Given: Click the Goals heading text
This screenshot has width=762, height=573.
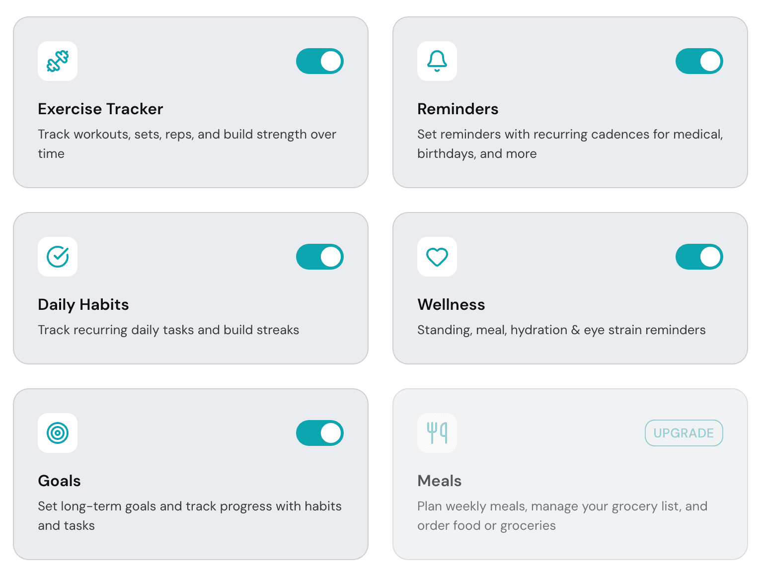Looking at the screenshot, I should 59,481.
